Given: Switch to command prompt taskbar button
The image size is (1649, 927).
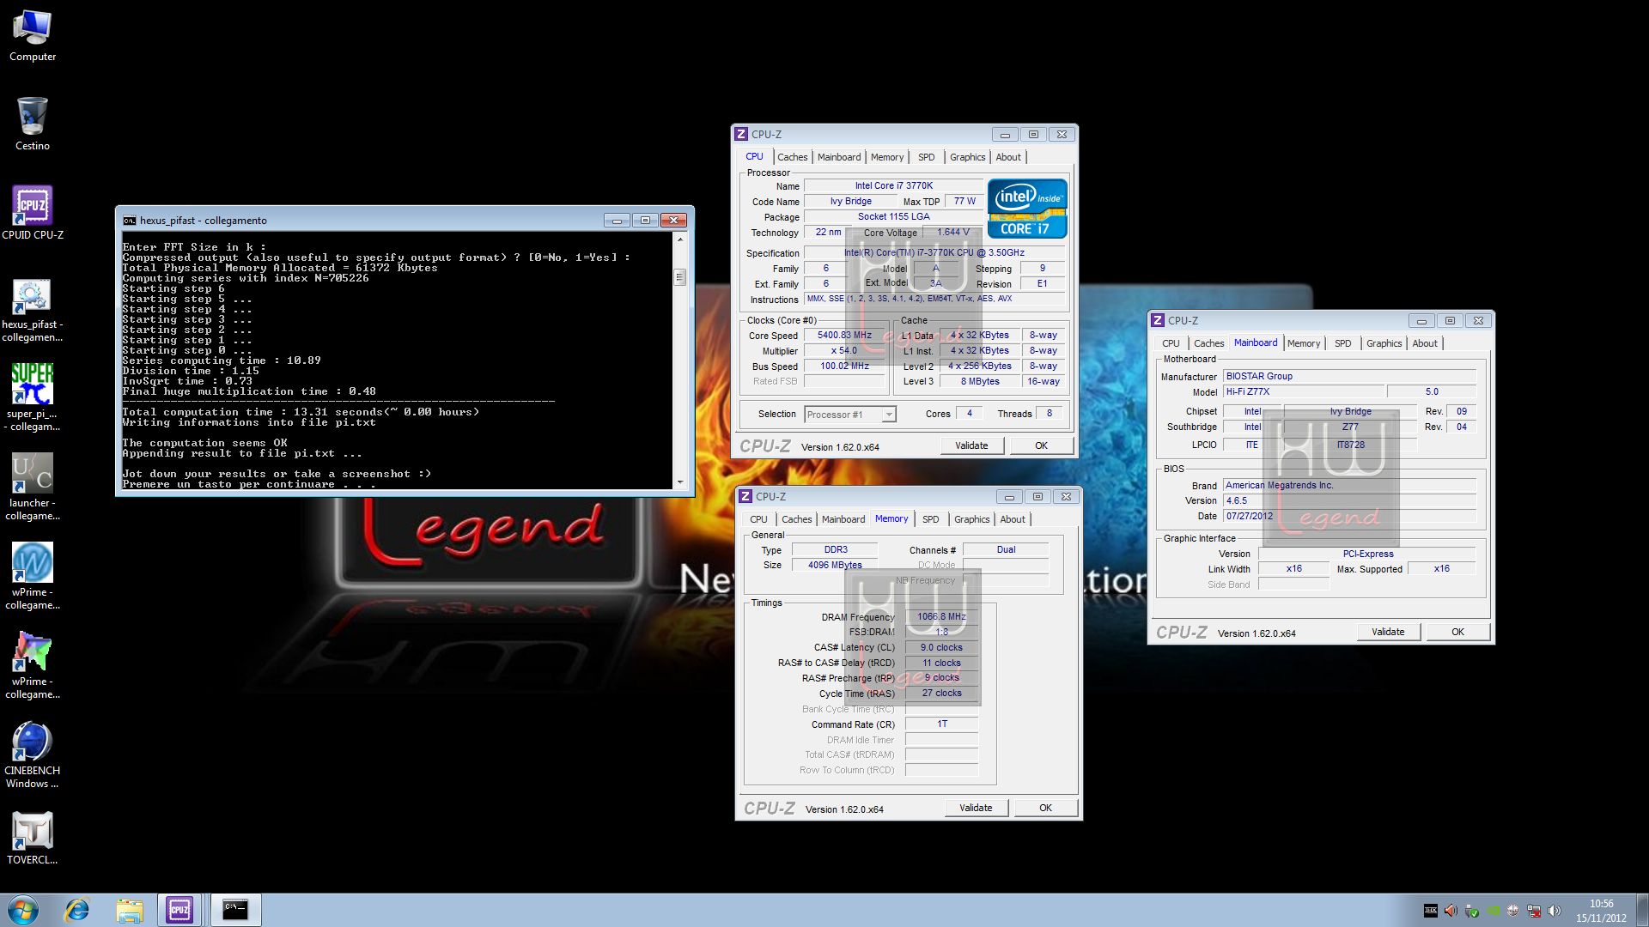Looking at the screenshot, I should coord(234,910).
